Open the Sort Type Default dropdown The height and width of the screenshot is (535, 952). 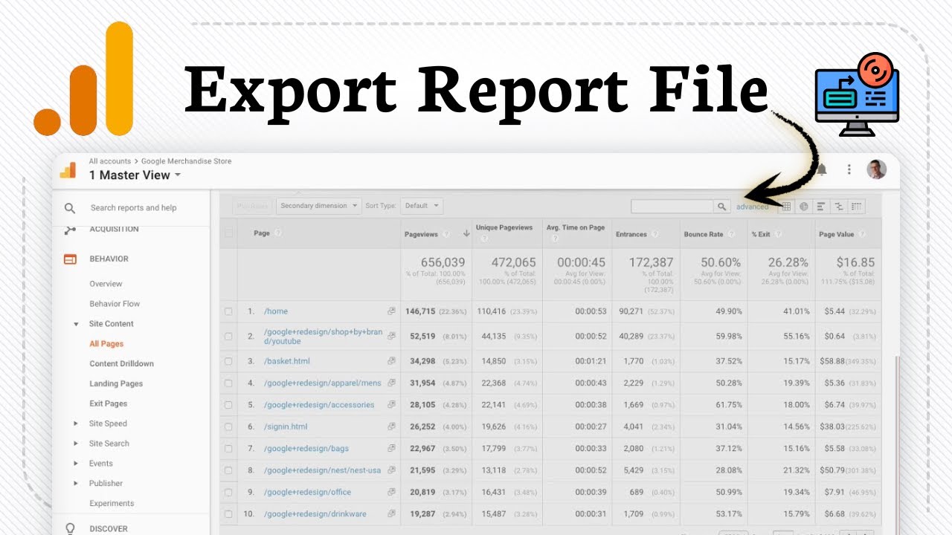point(422,206)
